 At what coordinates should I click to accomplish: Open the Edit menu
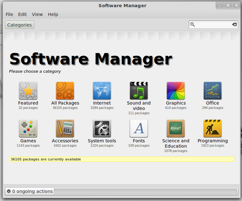coord(23,14)
